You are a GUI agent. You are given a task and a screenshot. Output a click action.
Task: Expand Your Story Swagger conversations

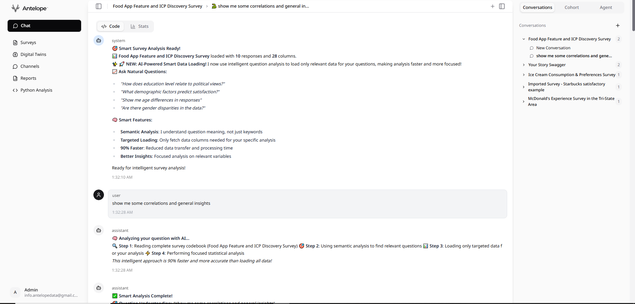coord(524,65)
